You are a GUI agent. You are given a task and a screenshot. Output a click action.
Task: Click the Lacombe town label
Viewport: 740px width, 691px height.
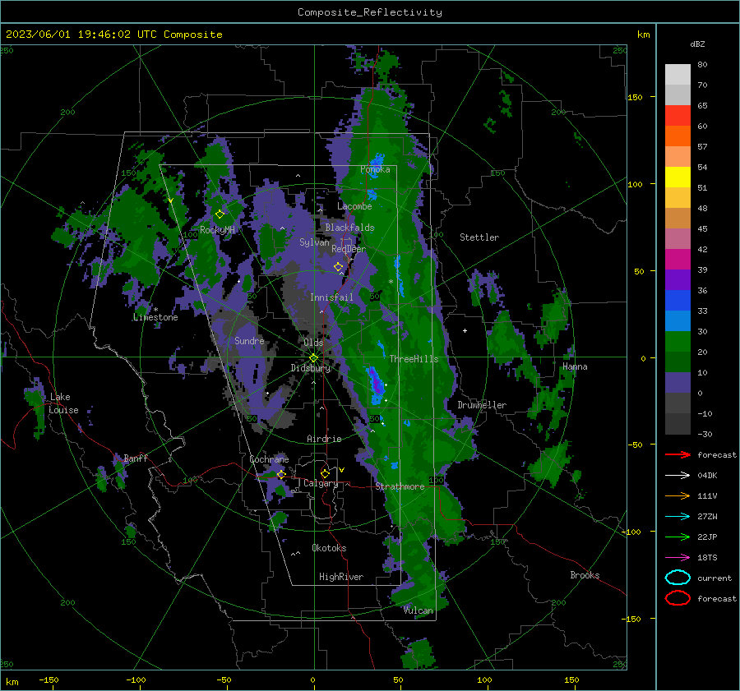point(354,206)
